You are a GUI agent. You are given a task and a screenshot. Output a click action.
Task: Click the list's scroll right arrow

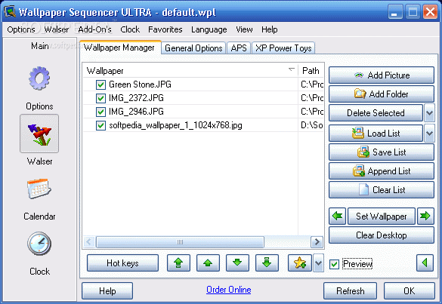coord(317,242)
